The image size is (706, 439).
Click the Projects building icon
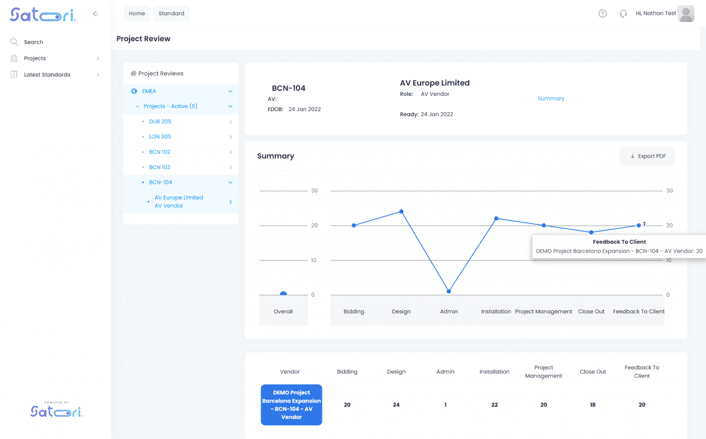click(x=14, y=58)
